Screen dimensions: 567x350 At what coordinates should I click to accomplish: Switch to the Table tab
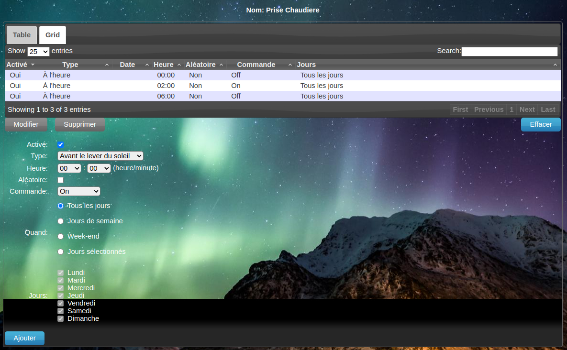pos(22,35)
